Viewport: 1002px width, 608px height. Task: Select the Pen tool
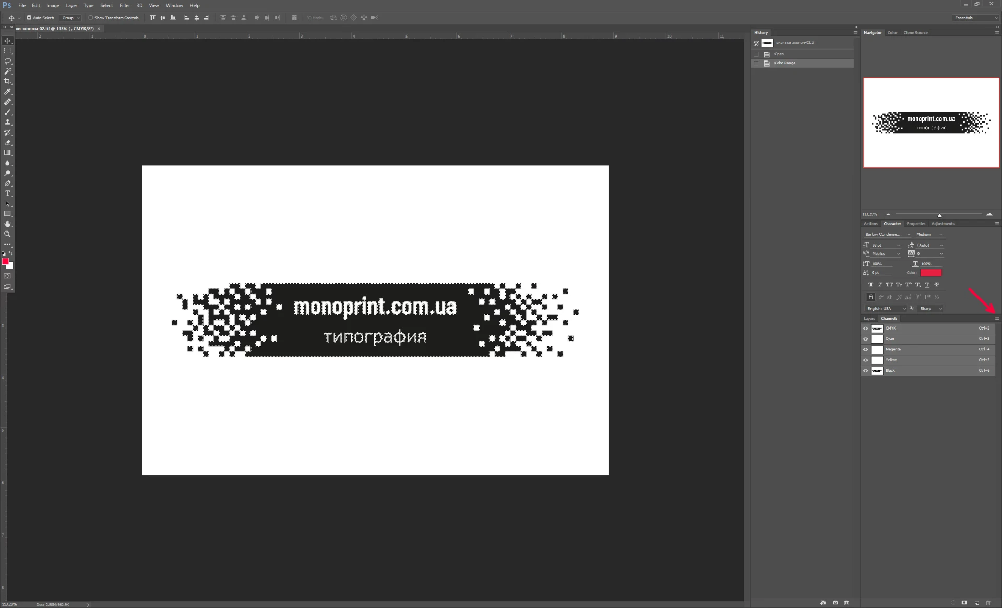point(7,183)
